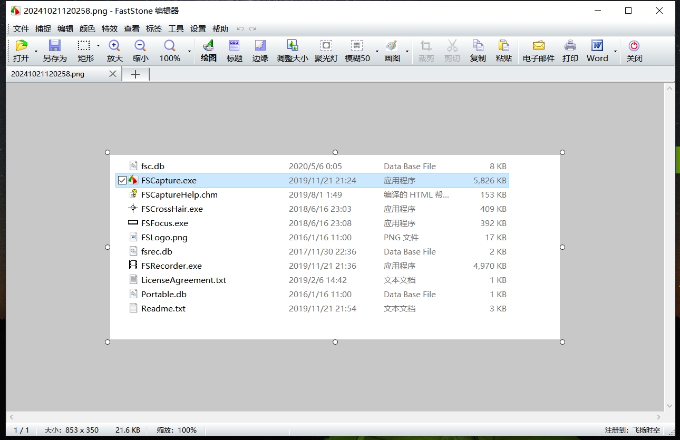
Task: Click the fsc.db file name in image
Action: pyautogui.click(x=153, y=166)
